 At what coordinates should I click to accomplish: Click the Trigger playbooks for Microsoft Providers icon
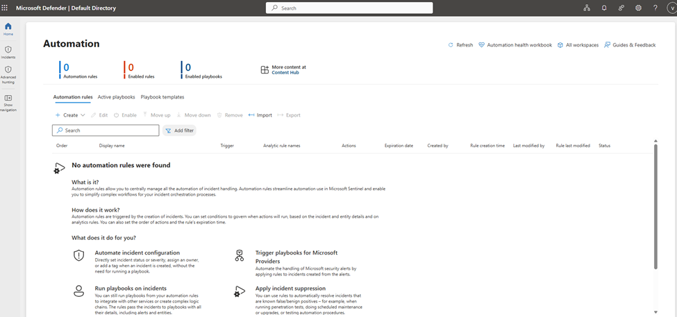click(x=239, y=255)
